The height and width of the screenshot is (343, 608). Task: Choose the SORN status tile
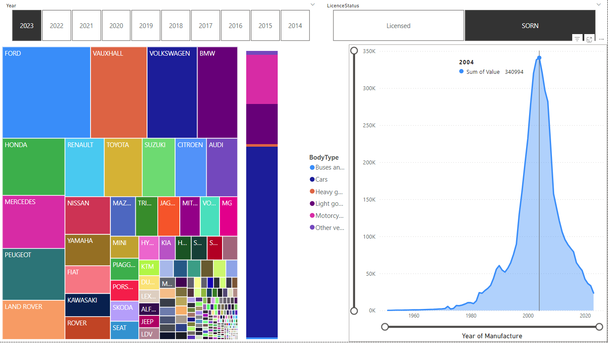(530, 25)
